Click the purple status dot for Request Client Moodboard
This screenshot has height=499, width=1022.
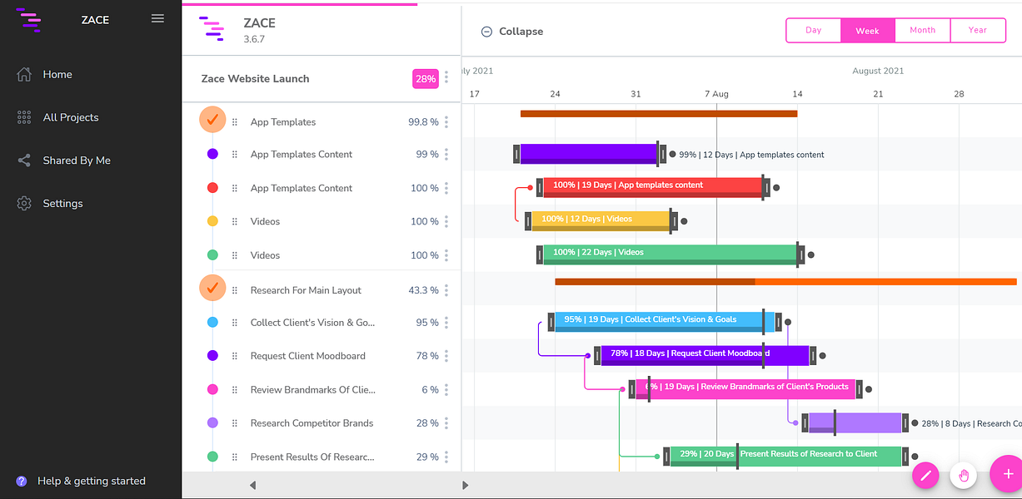pos(212,355)
